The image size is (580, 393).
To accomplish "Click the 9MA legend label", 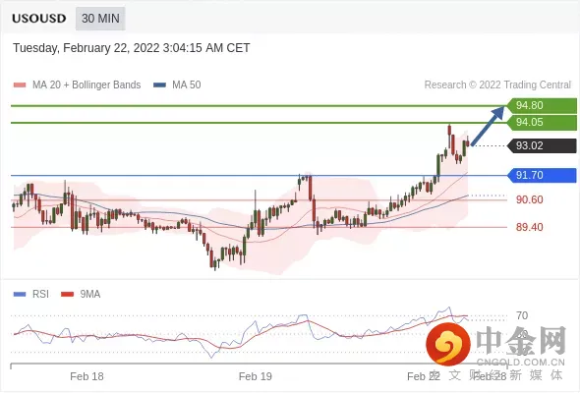I will (90, 295).
